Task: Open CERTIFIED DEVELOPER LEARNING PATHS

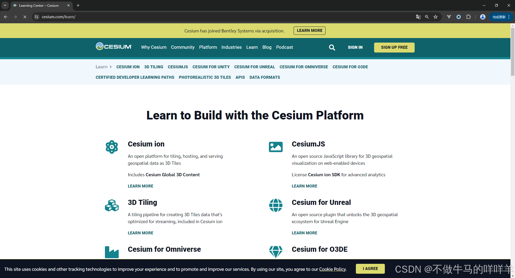Action: click(135, 77)
